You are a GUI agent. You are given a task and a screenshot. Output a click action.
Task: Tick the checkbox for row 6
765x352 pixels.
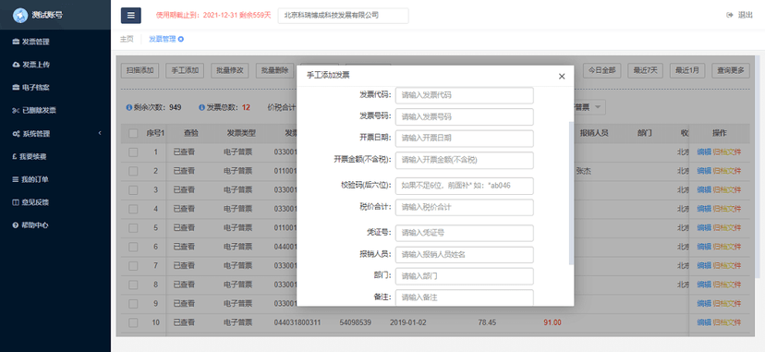click(133, 247)
